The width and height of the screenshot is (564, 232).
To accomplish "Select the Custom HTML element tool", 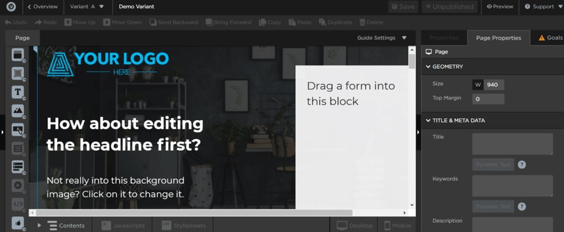I will click(x=18, y=204).
